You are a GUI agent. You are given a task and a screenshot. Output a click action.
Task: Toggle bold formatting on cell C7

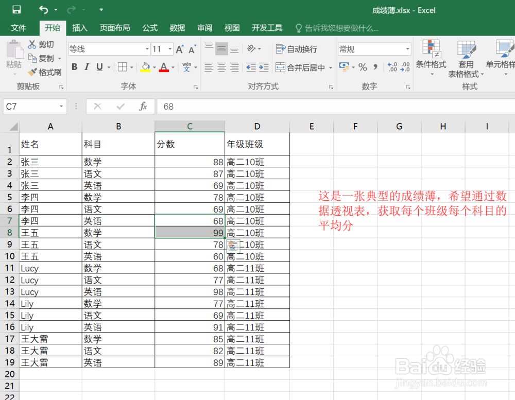(75, 67)
